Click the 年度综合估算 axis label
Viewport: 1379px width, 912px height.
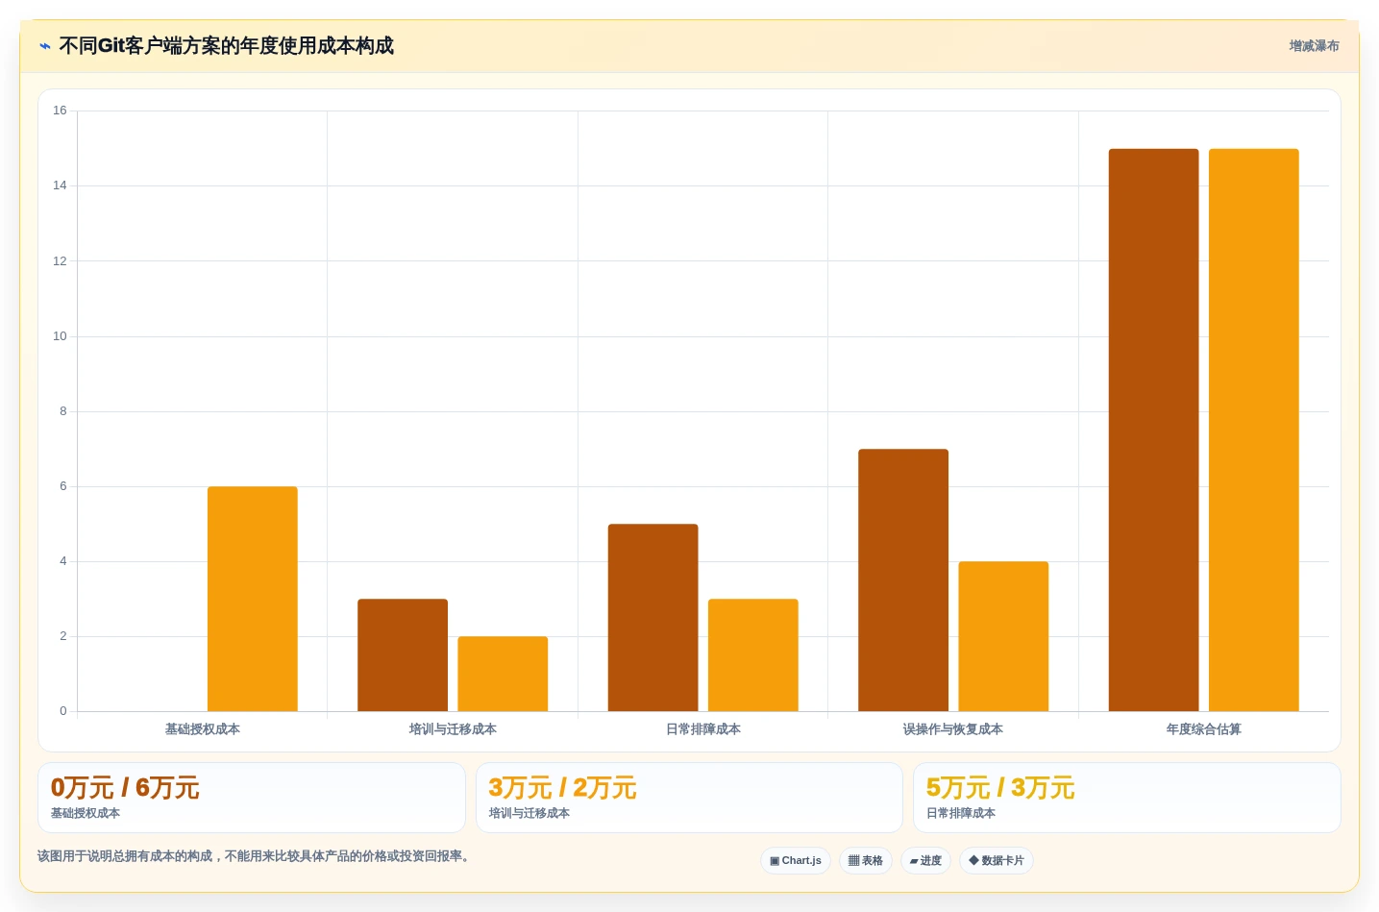click(x=1204, y=729)
